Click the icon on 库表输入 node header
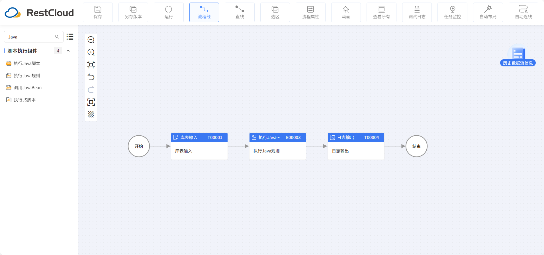544x255 pixels. (176, 137)
